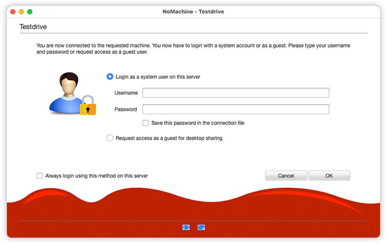The image size is (387, 244).
Task: Enable Save this password in connection file
Action: click(146, 123)
